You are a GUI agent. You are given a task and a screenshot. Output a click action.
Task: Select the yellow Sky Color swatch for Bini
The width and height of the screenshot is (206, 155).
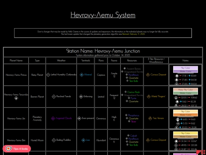pyautogui.click(x=185, y=133)
